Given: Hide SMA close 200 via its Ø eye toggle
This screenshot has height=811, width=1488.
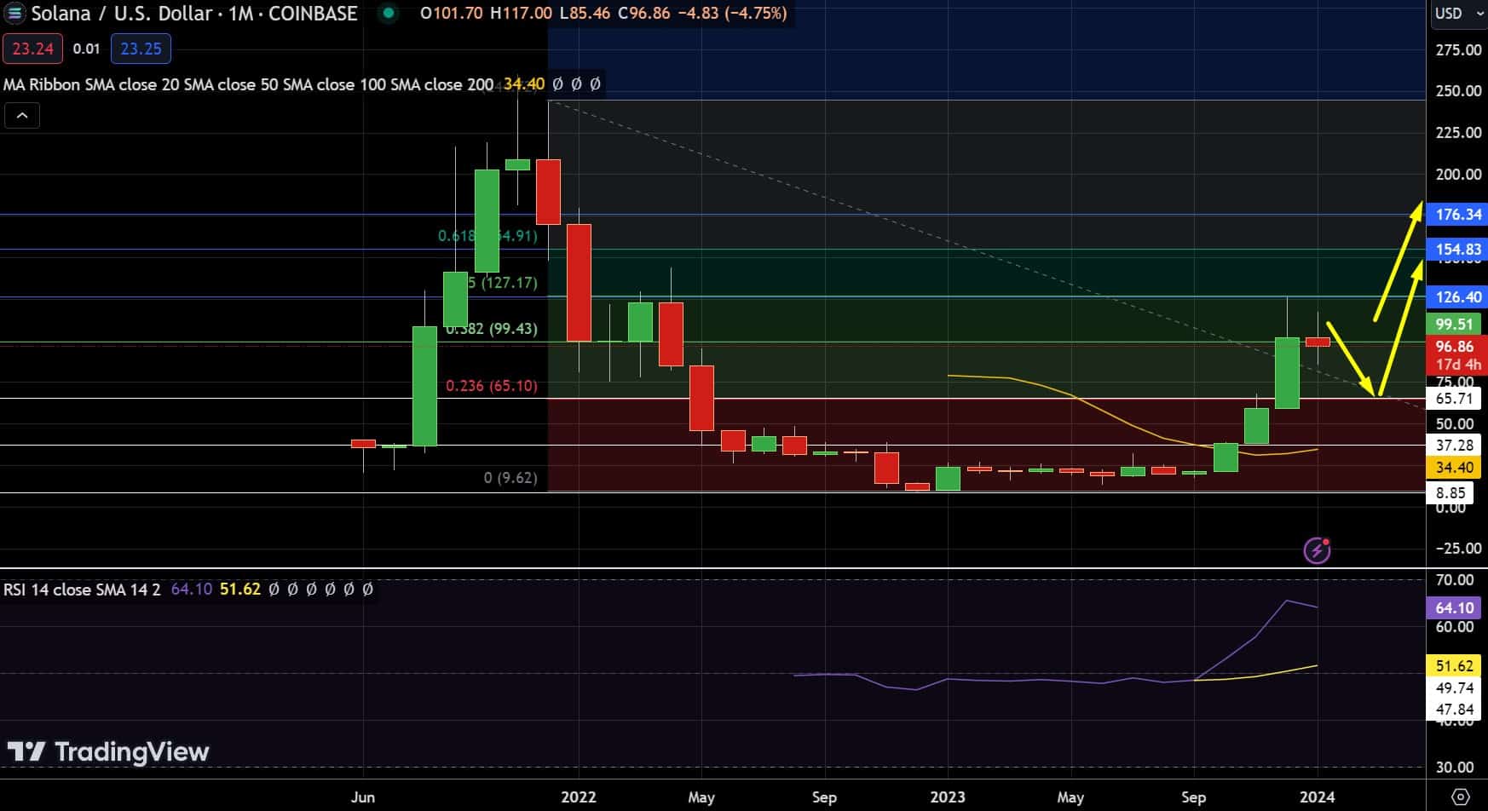Looking at the screenshot, I should pos(597,84).
